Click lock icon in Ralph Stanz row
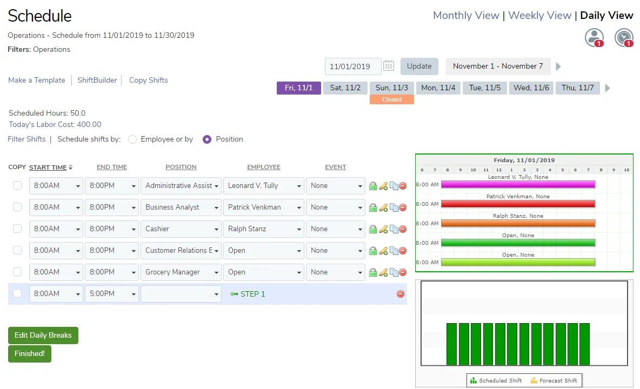The height and width of the screenshot is (389, 640). (x=372, y=229)
